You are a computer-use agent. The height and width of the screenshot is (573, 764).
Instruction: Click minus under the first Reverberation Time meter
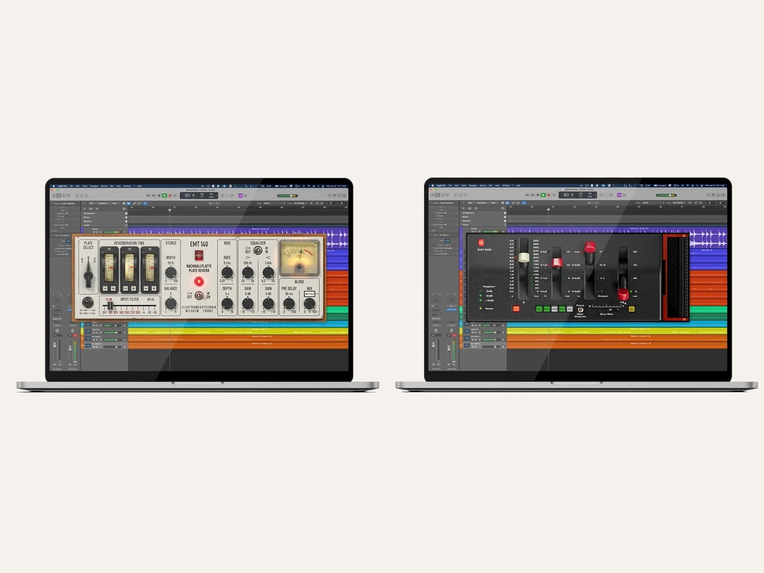click(x=105, y=288)
